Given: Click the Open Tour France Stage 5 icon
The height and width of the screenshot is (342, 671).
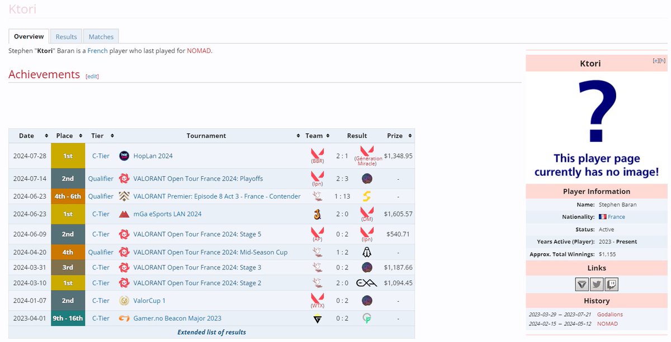Looking at the screenshot, I should (x=124, y=234).
